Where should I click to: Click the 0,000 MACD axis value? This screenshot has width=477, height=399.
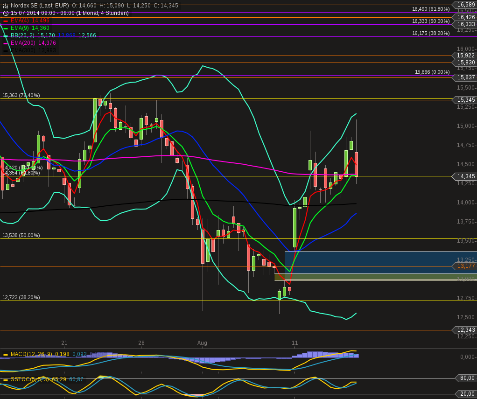(x=468, y=357)
